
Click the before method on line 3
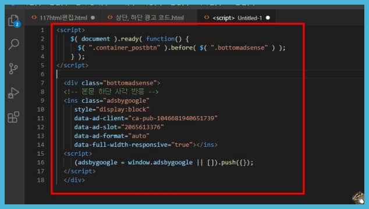[x=182, y=48]
